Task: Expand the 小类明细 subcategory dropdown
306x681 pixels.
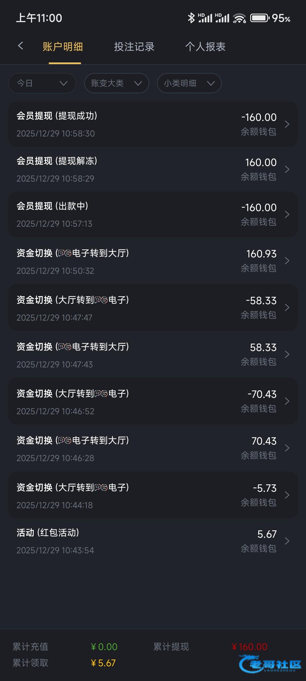Action: click(x=189, y=83)
